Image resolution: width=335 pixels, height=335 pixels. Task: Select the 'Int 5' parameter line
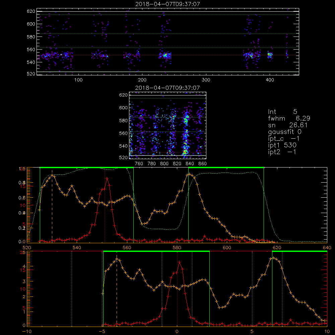[x=282, y=112]
